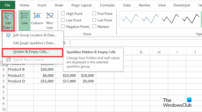This screenshot has height=112, width=202.
Task: Enable the High Point checkbox
Action: [63, 14]
